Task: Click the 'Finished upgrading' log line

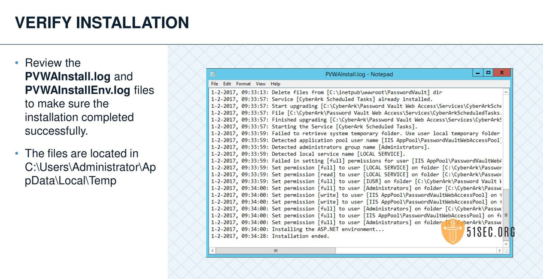Action: (356, 120)
